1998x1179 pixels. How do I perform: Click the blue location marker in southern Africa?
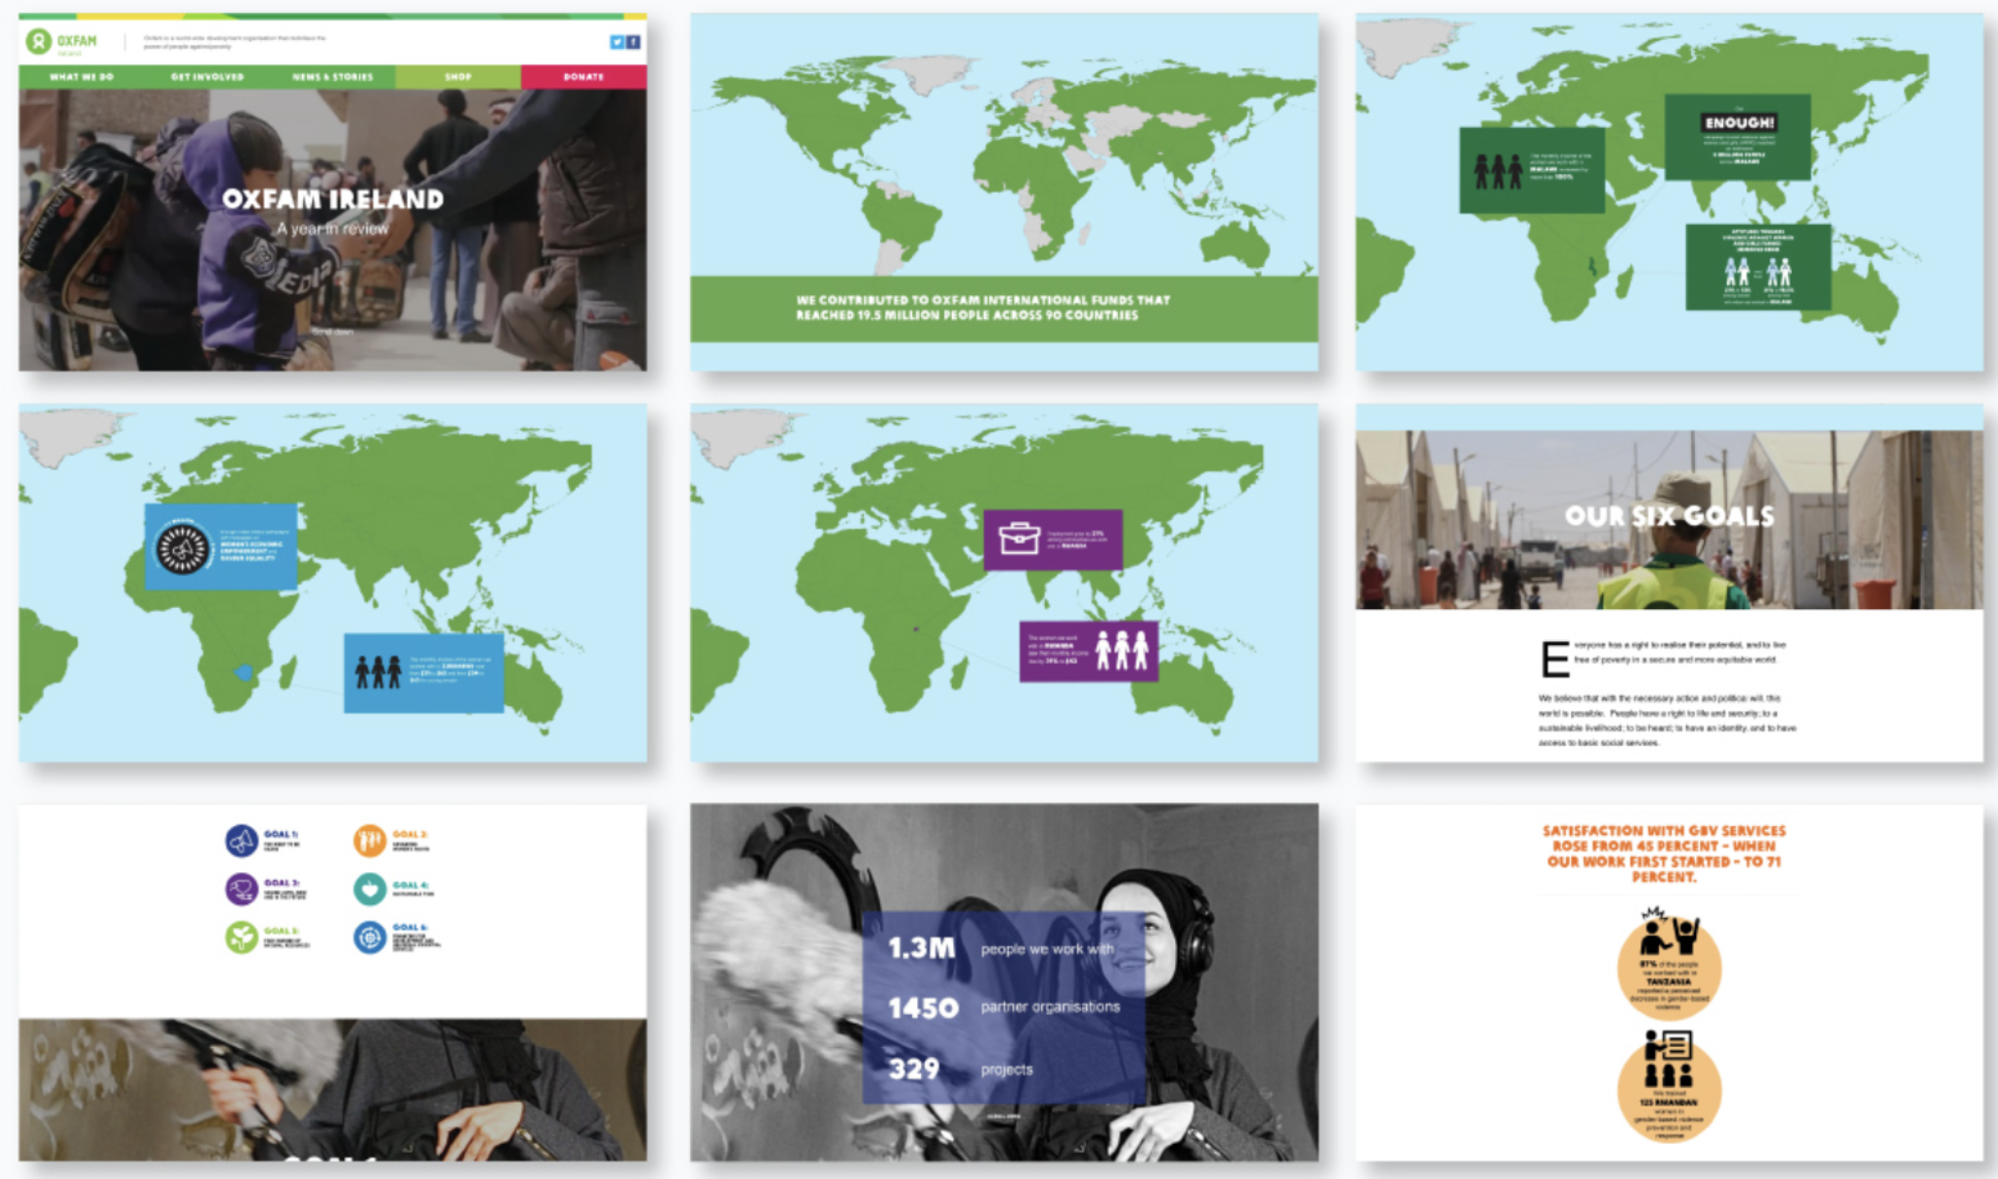tap(243, 673)
